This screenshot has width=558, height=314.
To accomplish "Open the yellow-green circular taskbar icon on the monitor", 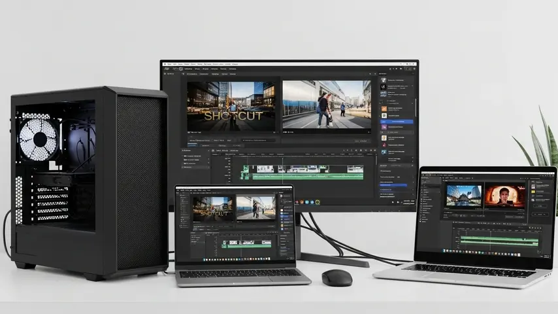I will click(318, 202).
